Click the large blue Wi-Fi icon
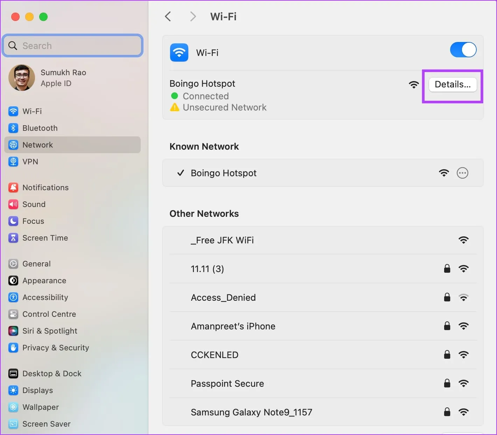 (x=179, y=53)
